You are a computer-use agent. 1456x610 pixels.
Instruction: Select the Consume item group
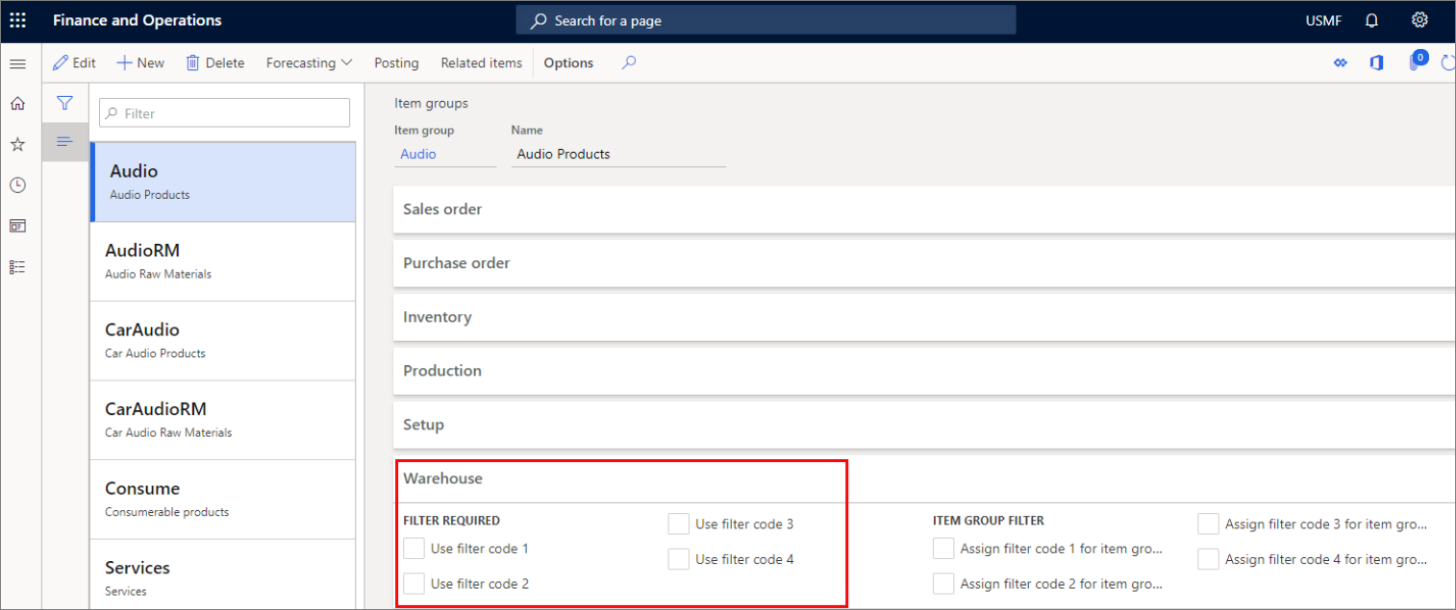click(x=223, y=500)
